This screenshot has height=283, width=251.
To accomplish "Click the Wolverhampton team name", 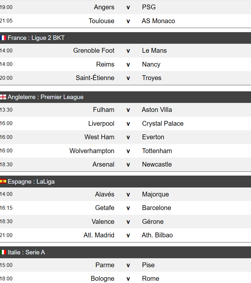I will (x=92, y=151).
